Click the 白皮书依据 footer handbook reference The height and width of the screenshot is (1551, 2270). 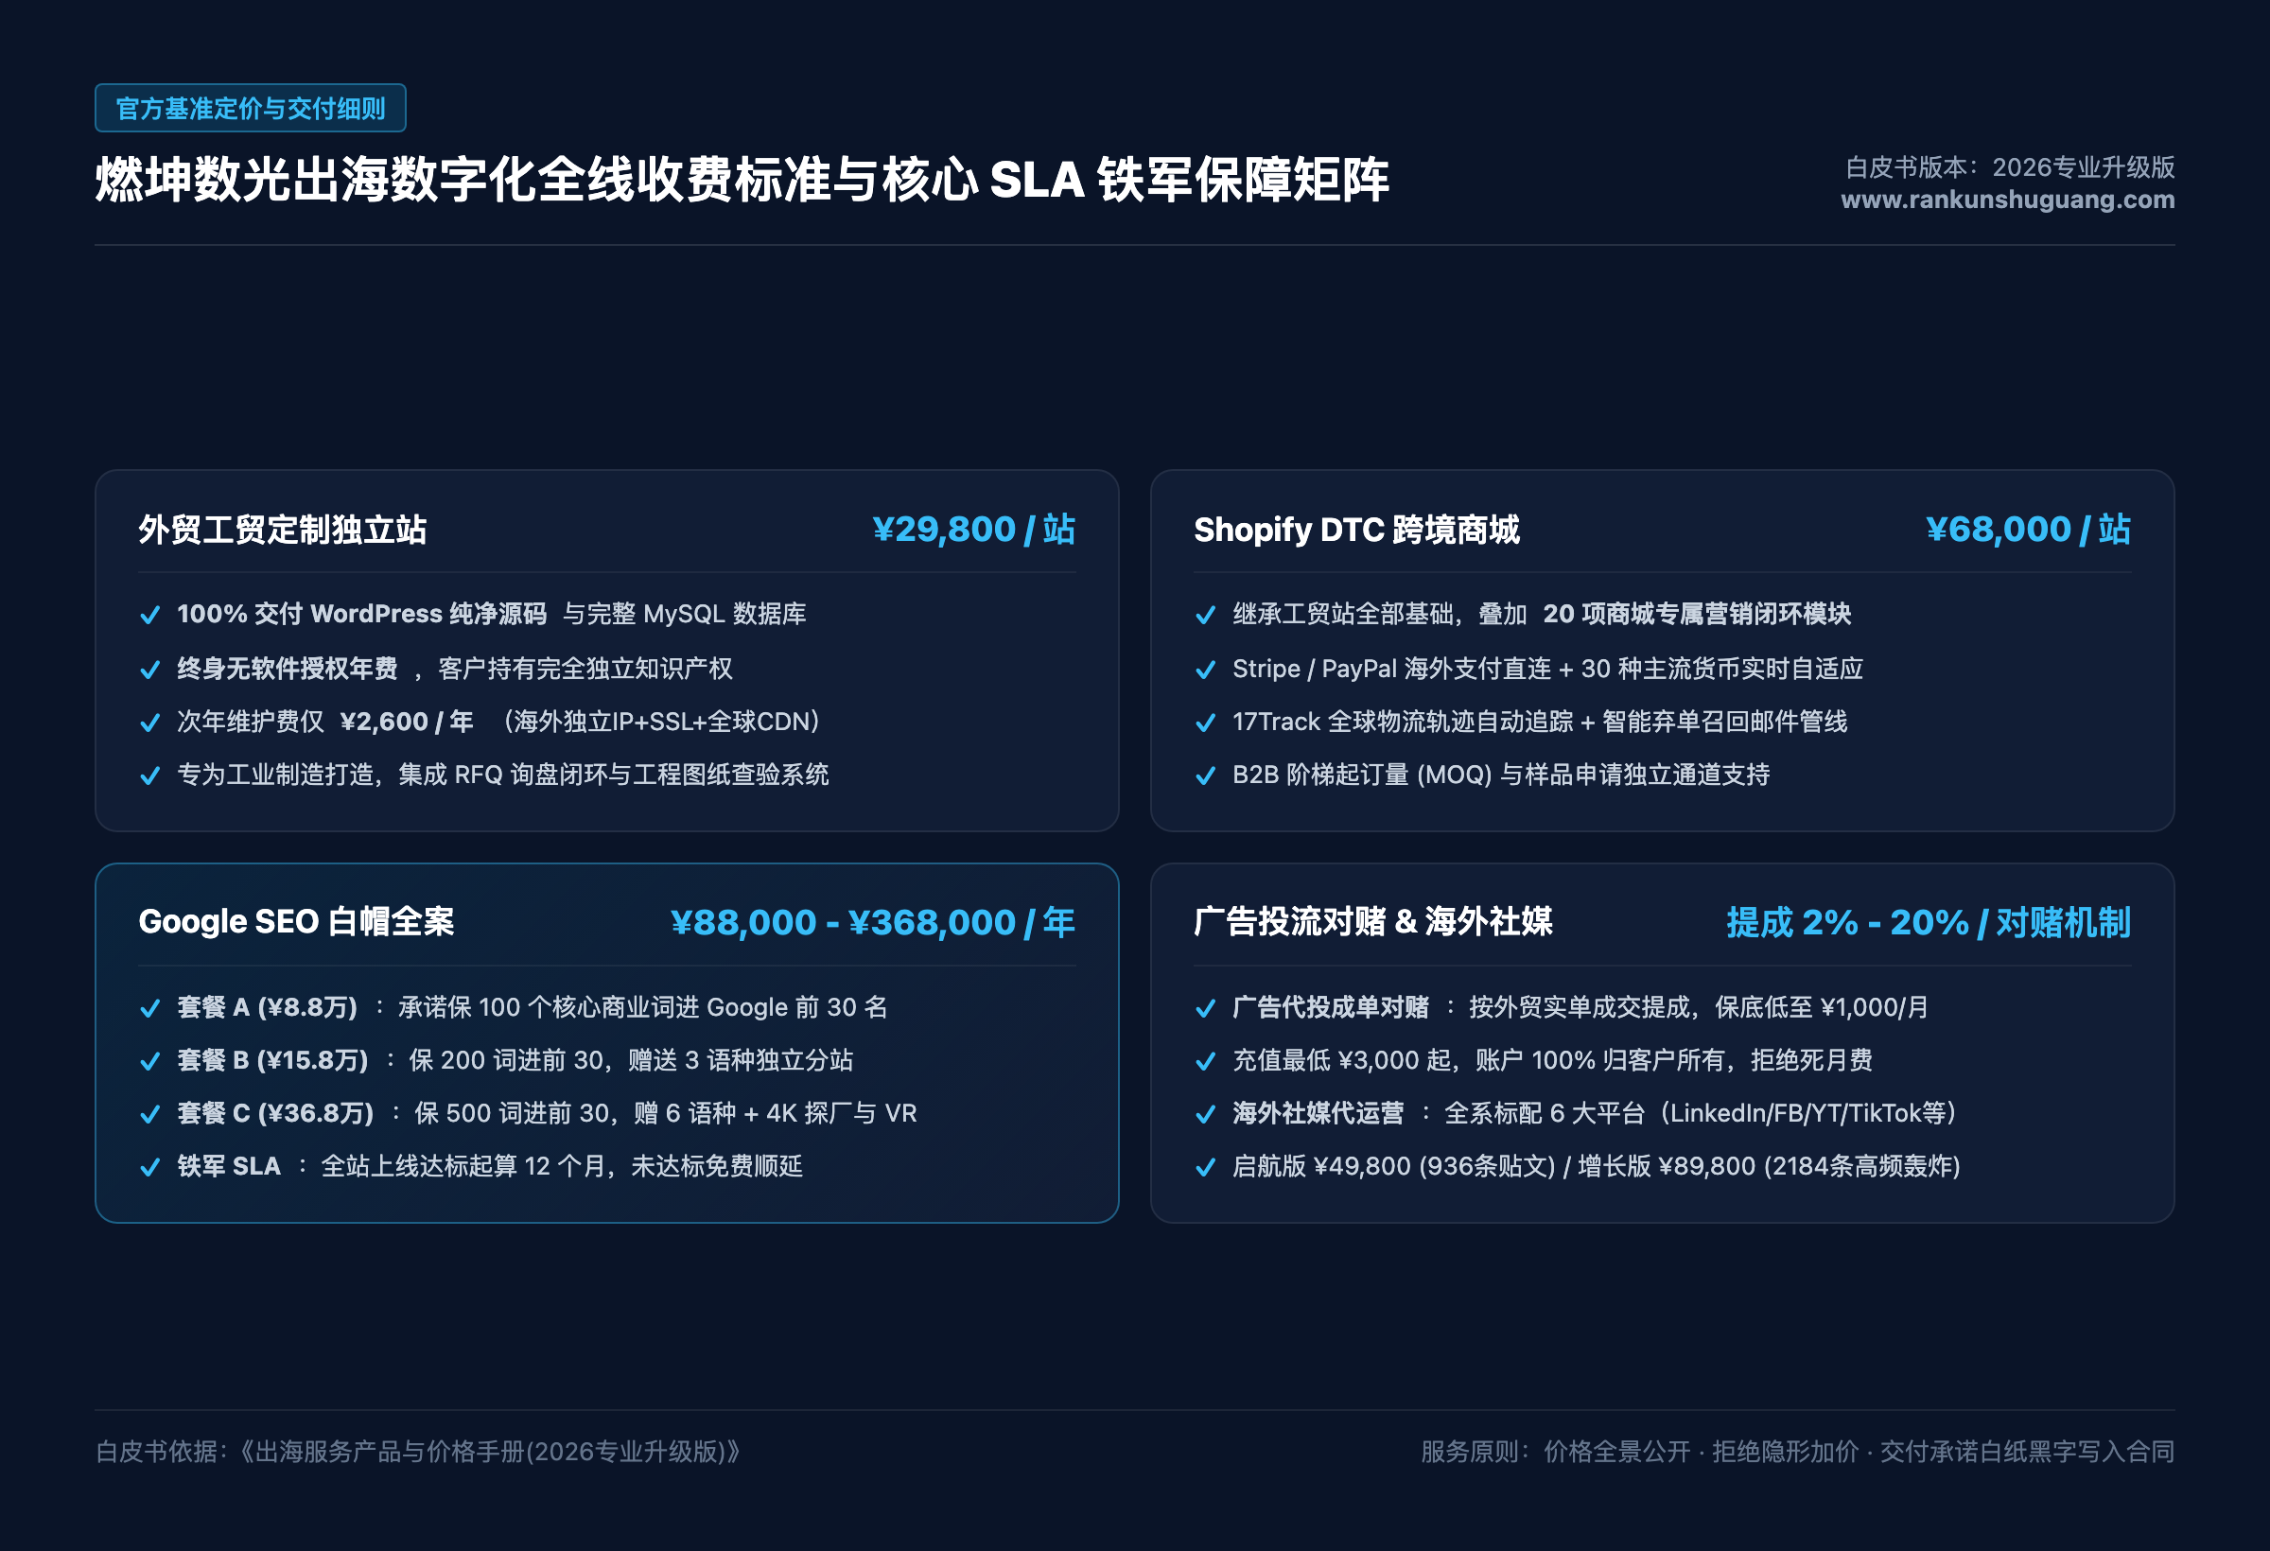(418, 1452)
